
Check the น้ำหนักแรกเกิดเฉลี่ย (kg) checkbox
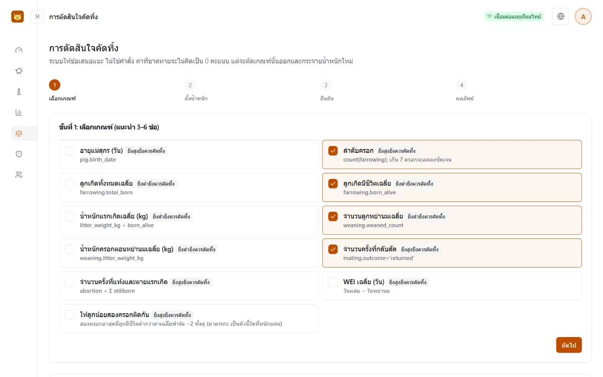[x=70, y=216]
